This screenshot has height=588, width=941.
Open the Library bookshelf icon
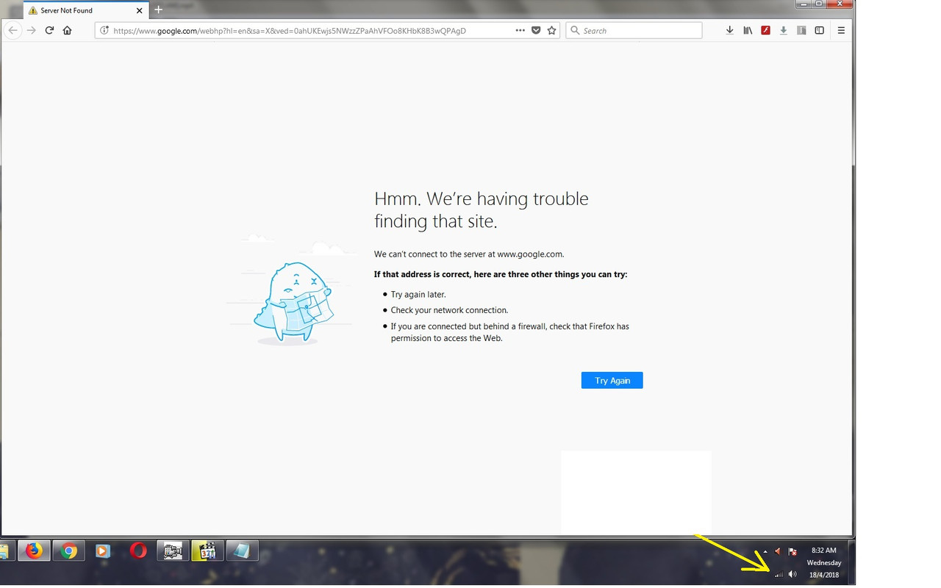(748, 30)
